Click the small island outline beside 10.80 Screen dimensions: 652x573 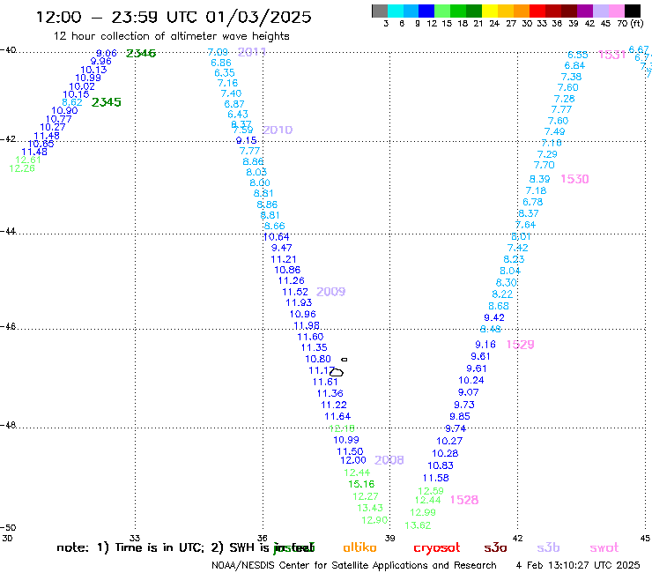(x=345, y=359)
